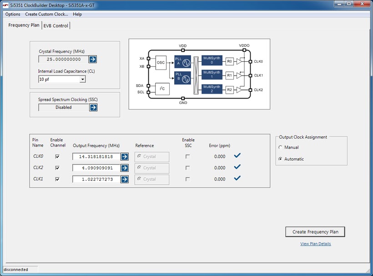Click arrow button for CLK2 output frequency
Image resolution: width=373 pixels, height=276 pixels.
tap(125, 168)
